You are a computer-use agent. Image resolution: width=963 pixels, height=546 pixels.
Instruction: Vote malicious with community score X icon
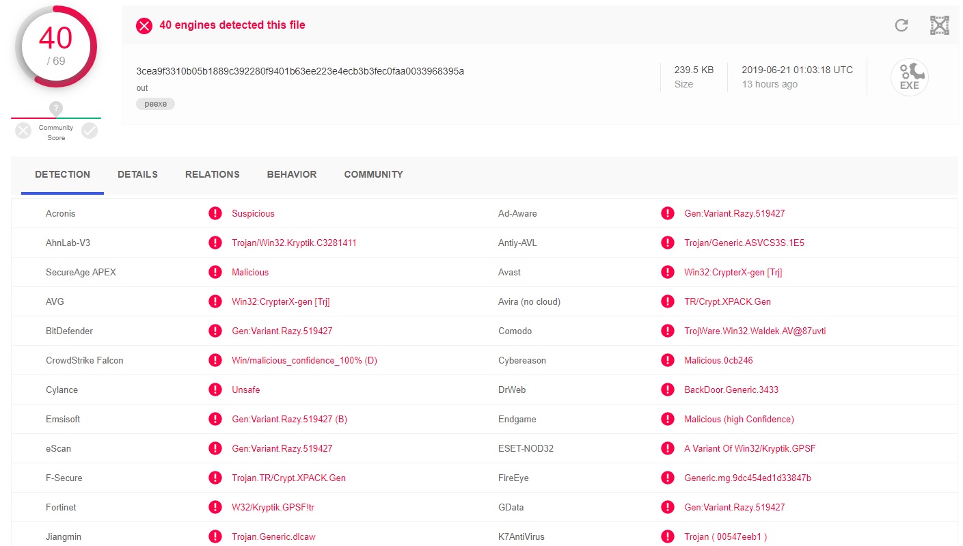tap(23, 131)
